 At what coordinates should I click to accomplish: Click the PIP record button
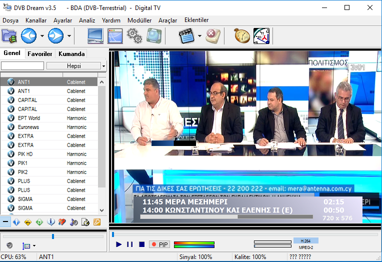coord(159,244)
